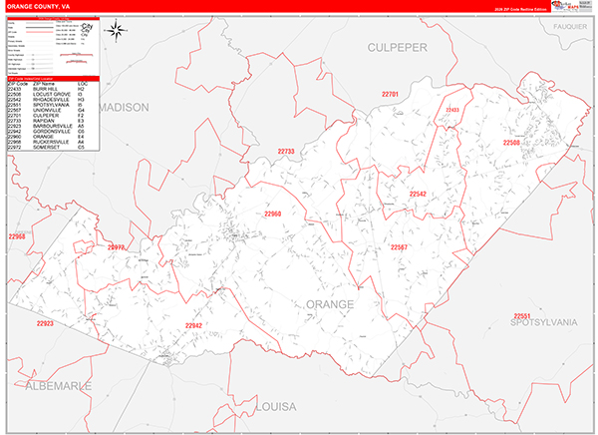The image size is (598, 435).
Task: Click the red 22551 ZIP label on the map
Action: click(x=521, y=316)
